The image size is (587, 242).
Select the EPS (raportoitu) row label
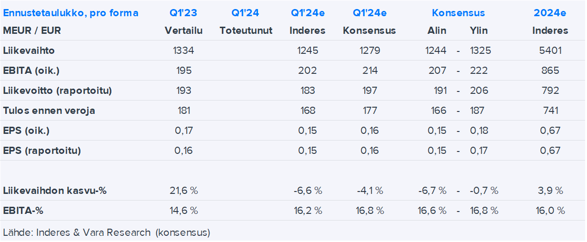click(42, 151)
